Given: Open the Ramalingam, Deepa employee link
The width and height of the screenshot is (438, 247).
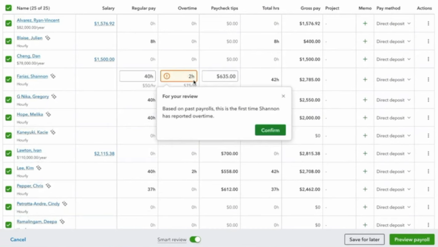Looking at the screenshot, I should [36, 221].
